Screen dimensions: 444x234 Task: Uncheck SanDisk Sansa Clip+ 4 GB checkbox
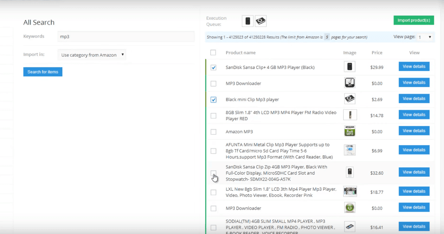(x=213, y=67)
